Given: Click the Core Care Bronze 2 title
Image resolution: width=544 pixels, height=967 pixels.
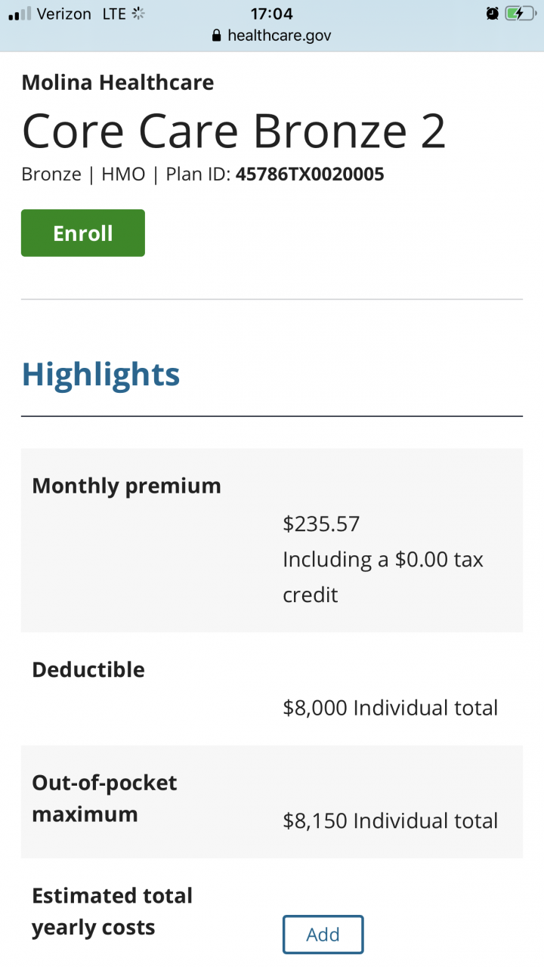Looking at the screenshot, I should 233,130.
